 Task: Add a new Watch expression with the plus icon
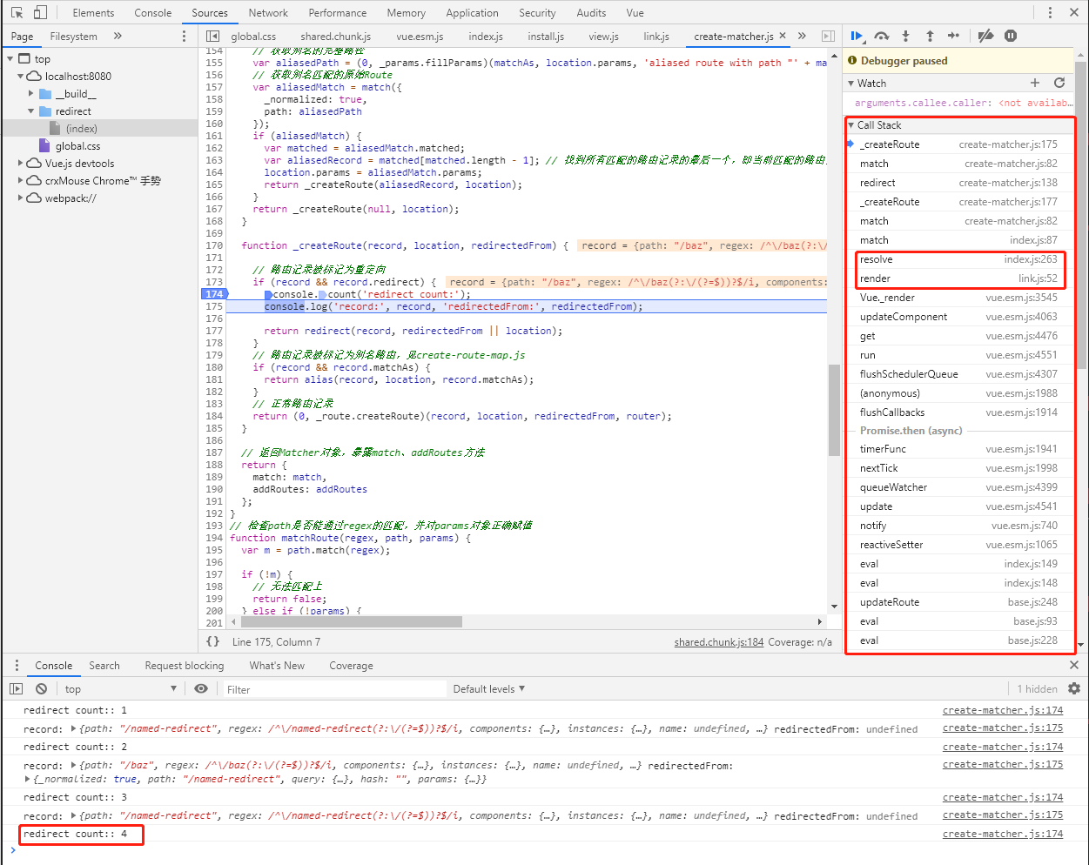pos(1035,83)
